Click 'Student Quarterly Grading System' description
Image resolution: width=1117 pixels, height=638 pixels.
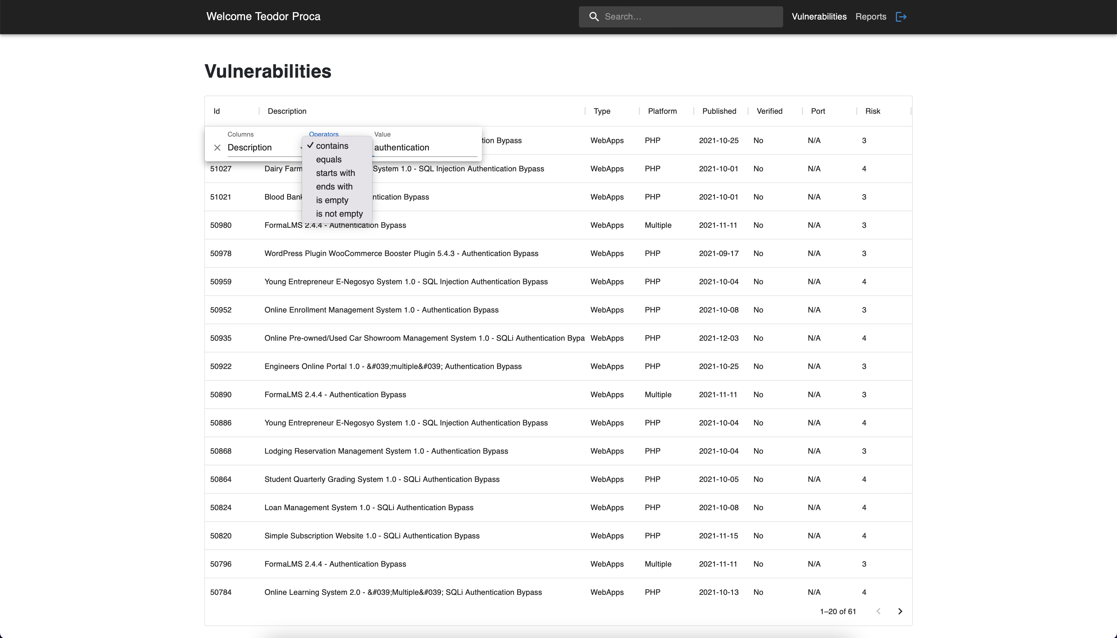tap(382, 479)
